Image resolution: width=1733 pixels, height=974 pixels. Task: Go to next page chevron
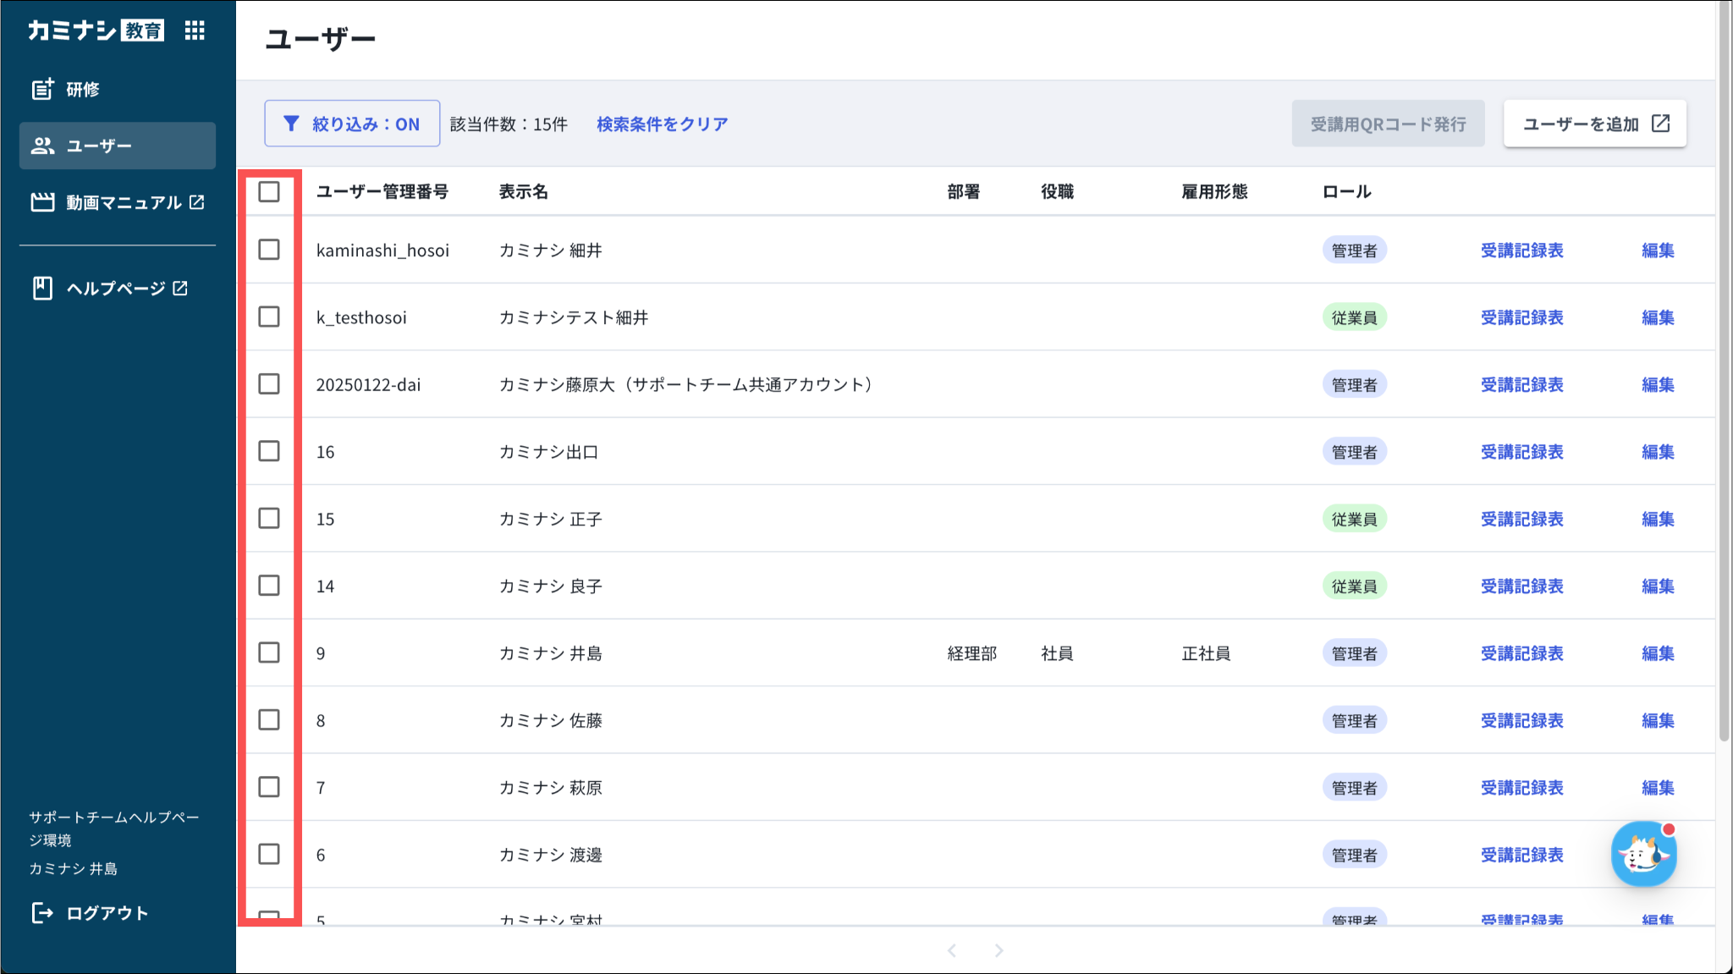tap(999, 950)
